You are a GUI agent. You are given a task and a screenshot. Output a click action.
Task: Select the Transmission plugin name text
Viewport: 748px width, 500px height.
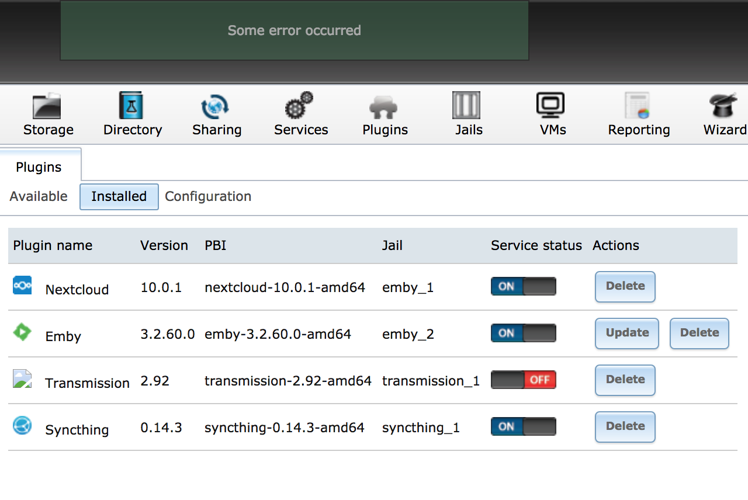point(88,383)
